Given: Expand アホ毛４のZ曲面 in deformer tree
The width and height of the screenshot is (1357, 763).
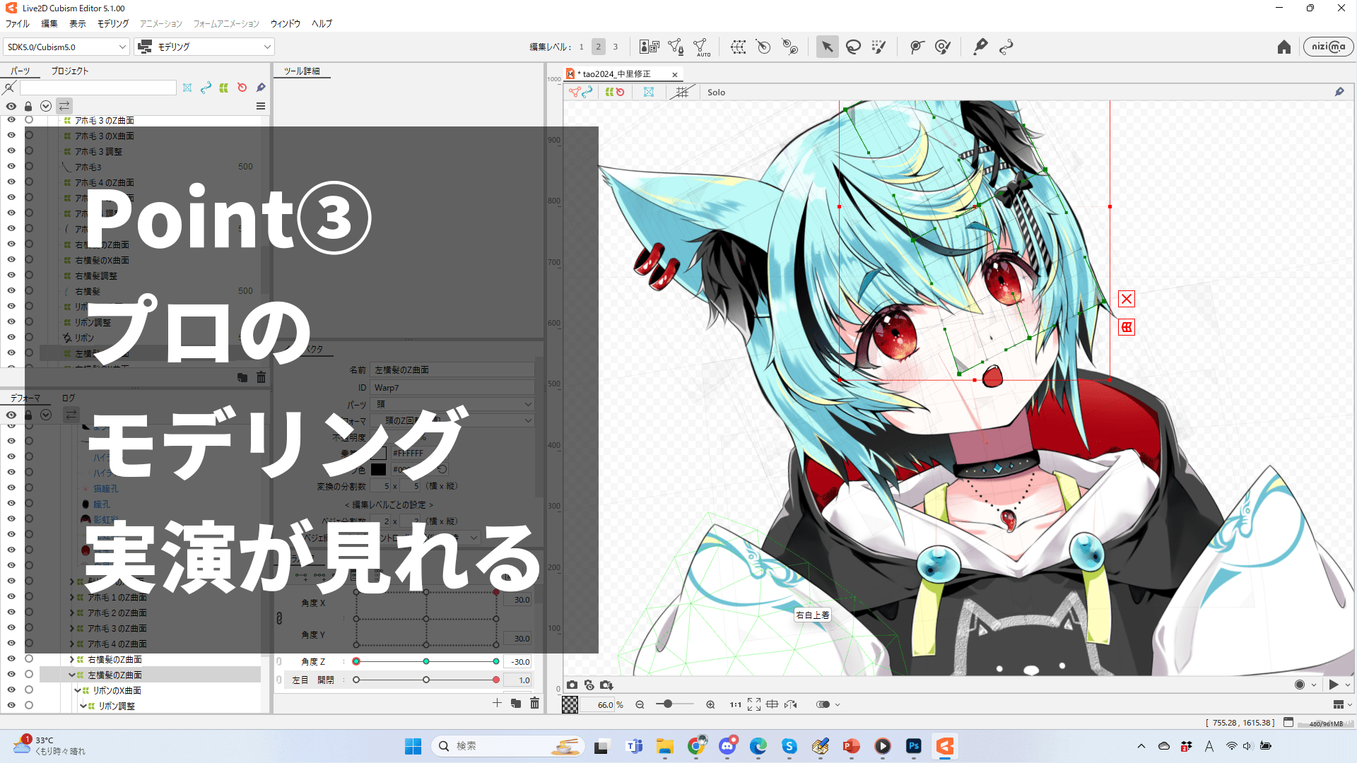Looking at the screenshot, I should click(72, 644).
